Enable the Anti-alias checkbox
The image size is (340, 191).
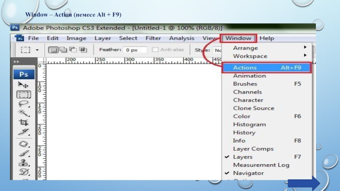(x=156, y=50)
